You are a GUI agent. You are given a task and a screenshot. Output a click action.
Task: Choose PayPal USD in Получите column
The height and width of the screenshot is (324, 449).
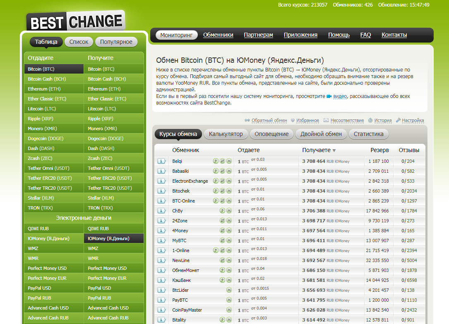(x=114, y=288)
